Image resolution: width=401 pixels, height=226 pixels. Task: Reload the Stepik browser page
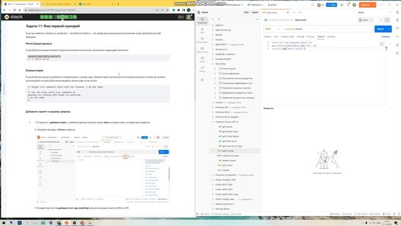point(14,10)
